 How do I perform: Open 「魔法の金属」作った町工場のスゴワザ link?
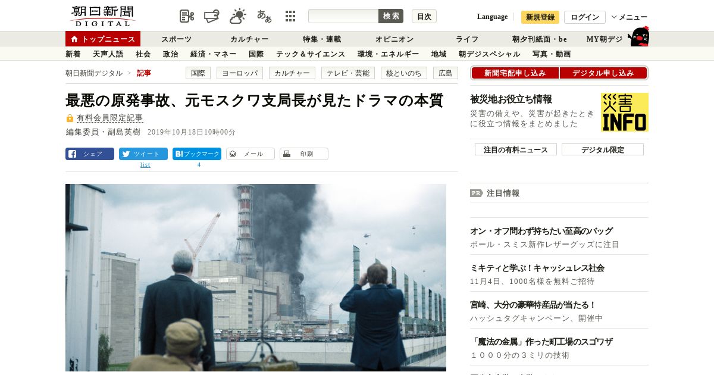tap(541, 342)
